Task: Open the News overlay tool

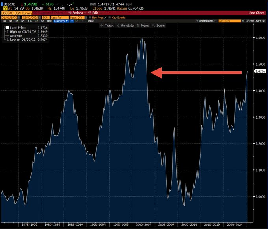Action: (x=143, y=26)
